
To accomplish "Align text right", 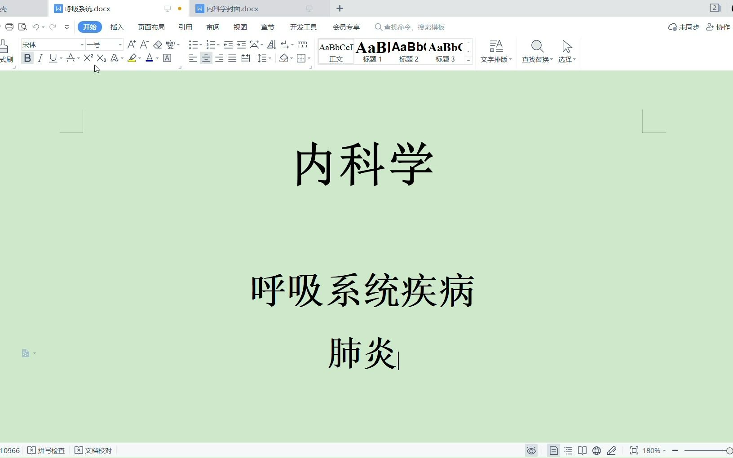I will [219, 58].
